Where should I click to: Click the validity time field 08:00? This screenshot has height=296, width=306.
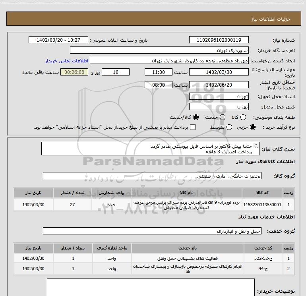coord(159,85)
